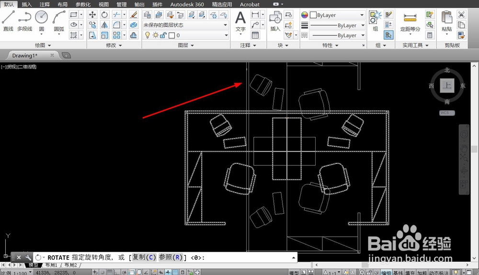Open the command line customize wrench
This screenshot has height=275, width=479.
coord(28,257)
